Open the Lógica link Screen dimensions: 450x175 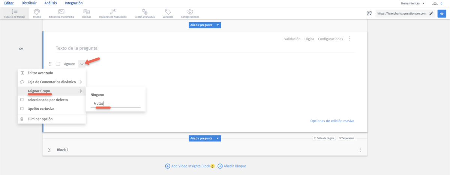coord(309,39)
